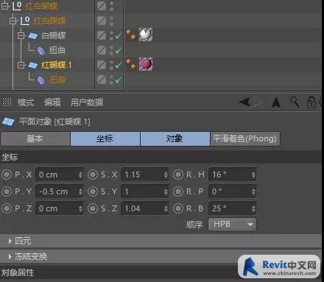The width and height of the screenshot is (324, 282).
Task: Click the top 红白蝴蝶 null object icon
Action: (18, 6)
